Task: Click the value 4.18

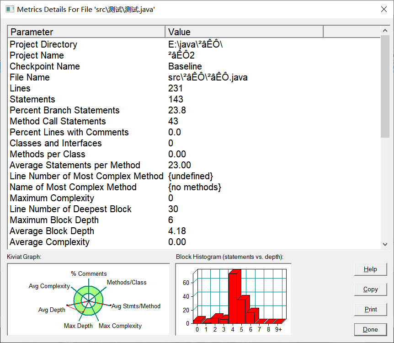Action: [177, 231]
